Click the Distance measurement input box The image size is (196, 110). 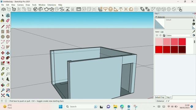[180, 101]
